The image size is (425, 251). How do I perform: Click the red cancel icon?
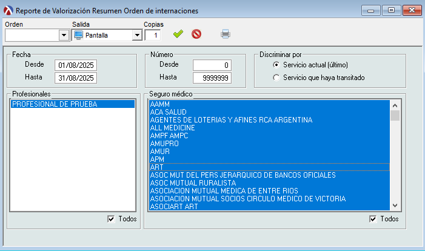click(x=196, y=34)
